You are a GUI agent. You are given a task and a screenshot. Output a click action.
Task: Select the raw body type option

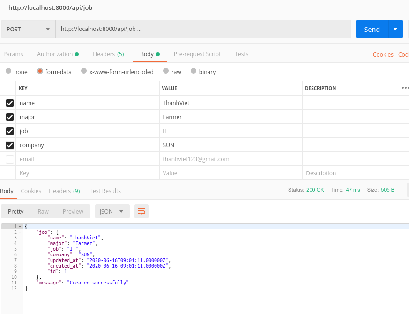tap(165, 72)
